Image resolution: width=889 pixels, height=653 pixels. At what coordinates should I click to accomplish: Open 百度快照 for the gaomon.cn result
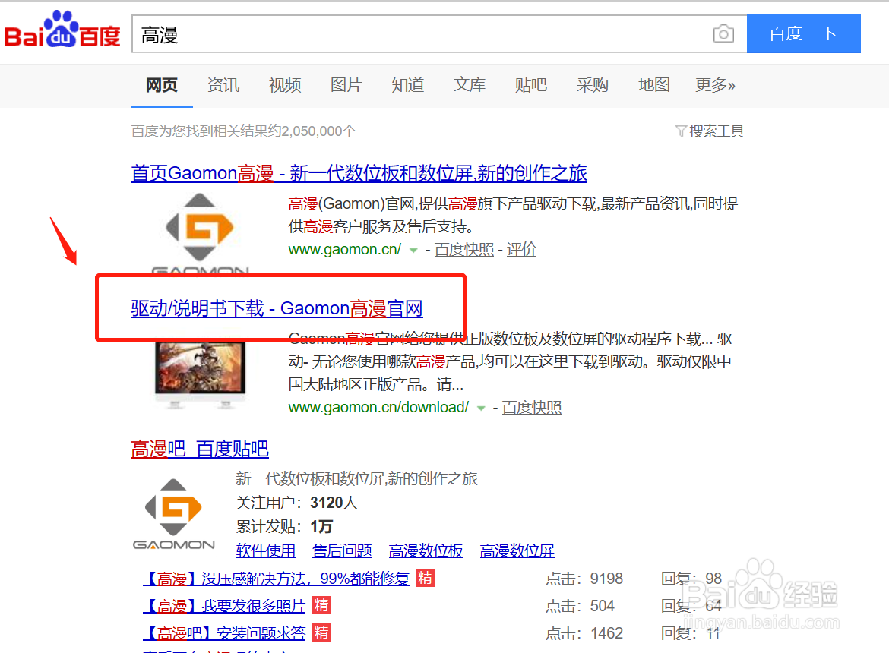tap(463, 250)
